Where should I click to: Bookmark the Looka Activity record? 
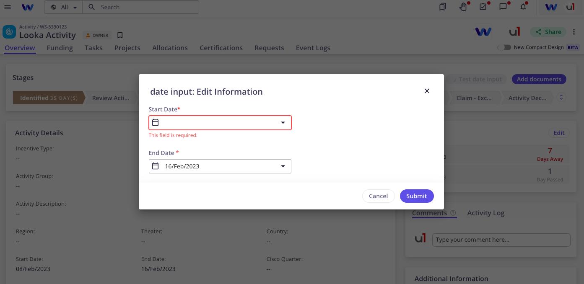click(120, 35)
